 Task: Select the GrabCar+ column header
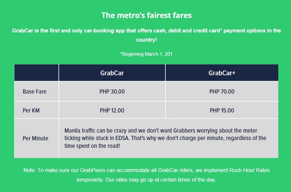coord(222,73)
